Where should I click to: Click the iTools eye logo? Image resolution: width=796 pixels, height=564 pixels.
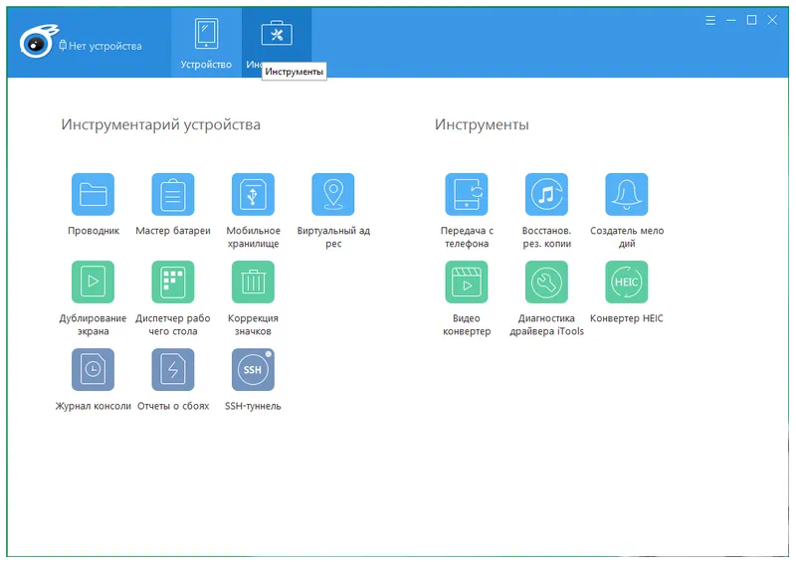pos(38,42)
